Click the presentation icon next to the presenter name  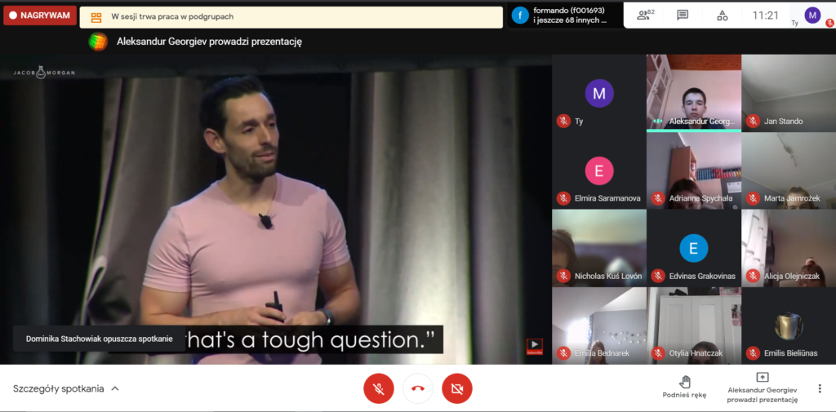(98, 42)
